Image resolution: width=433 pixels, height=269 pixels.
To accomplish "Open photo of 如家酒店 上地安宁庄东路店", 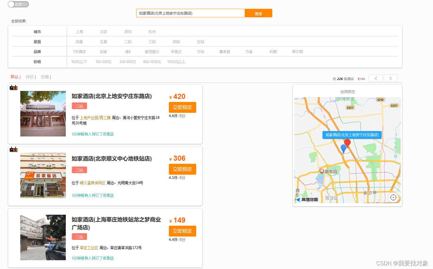I will click(x=43, y=114).
